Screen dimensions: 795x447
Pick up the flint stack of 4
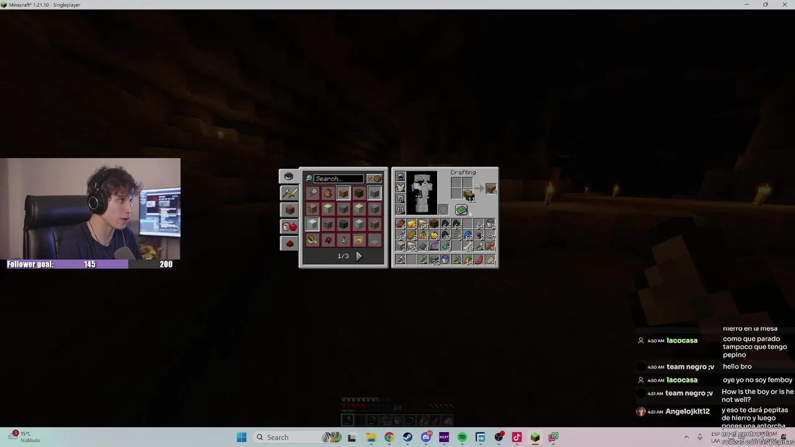pos(422,246)
